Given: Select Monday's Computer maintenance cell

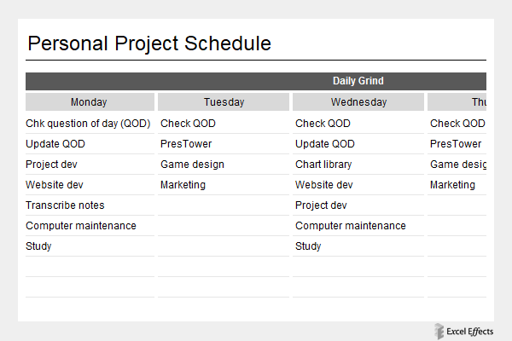Looking at the screenshot, I should pyautogui.click(x=81, y=226).
